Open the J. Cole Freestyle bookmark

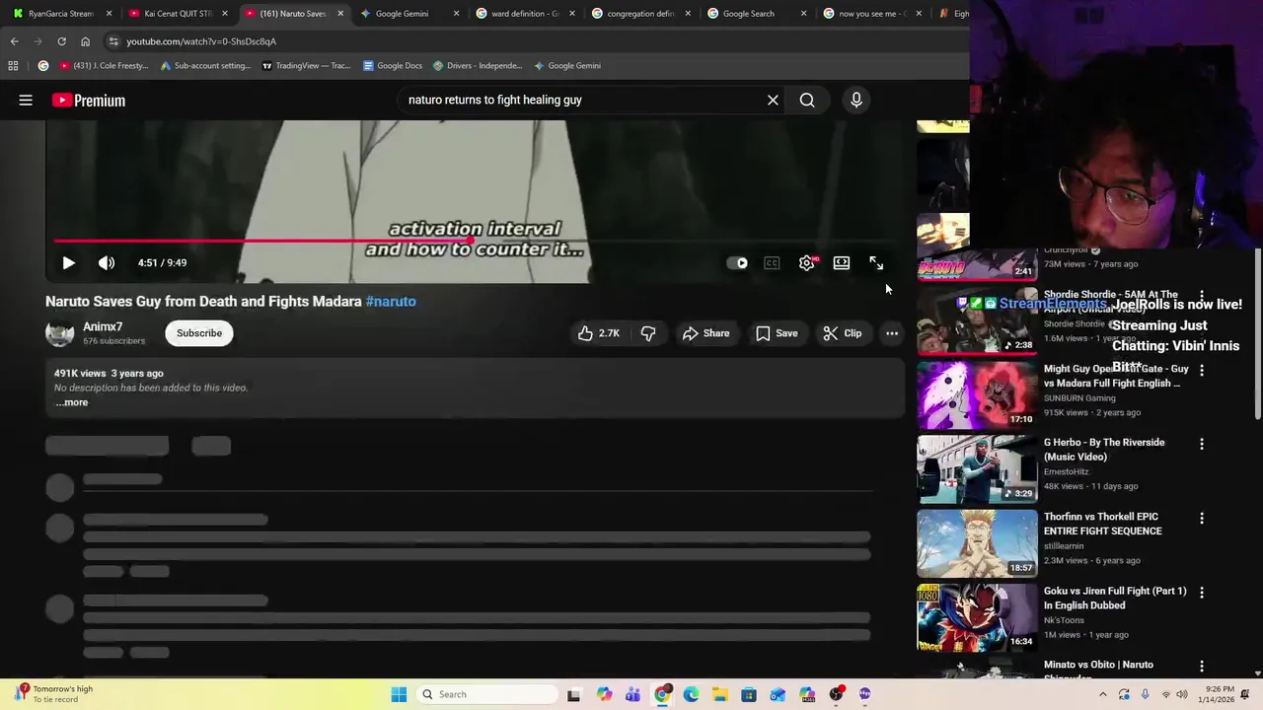point(104,66)
